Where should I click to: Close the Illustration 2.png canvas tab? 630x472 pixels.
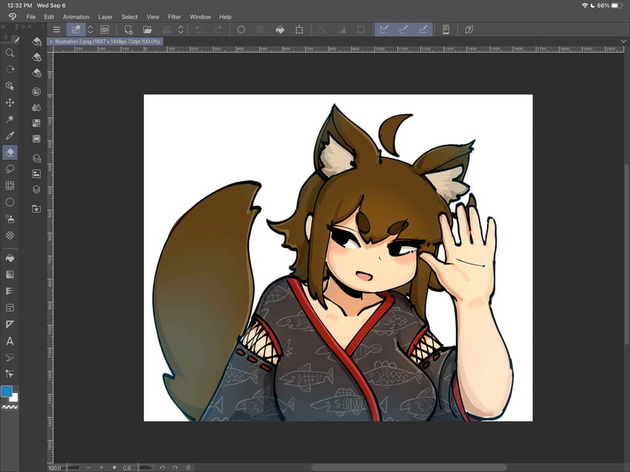51,41
